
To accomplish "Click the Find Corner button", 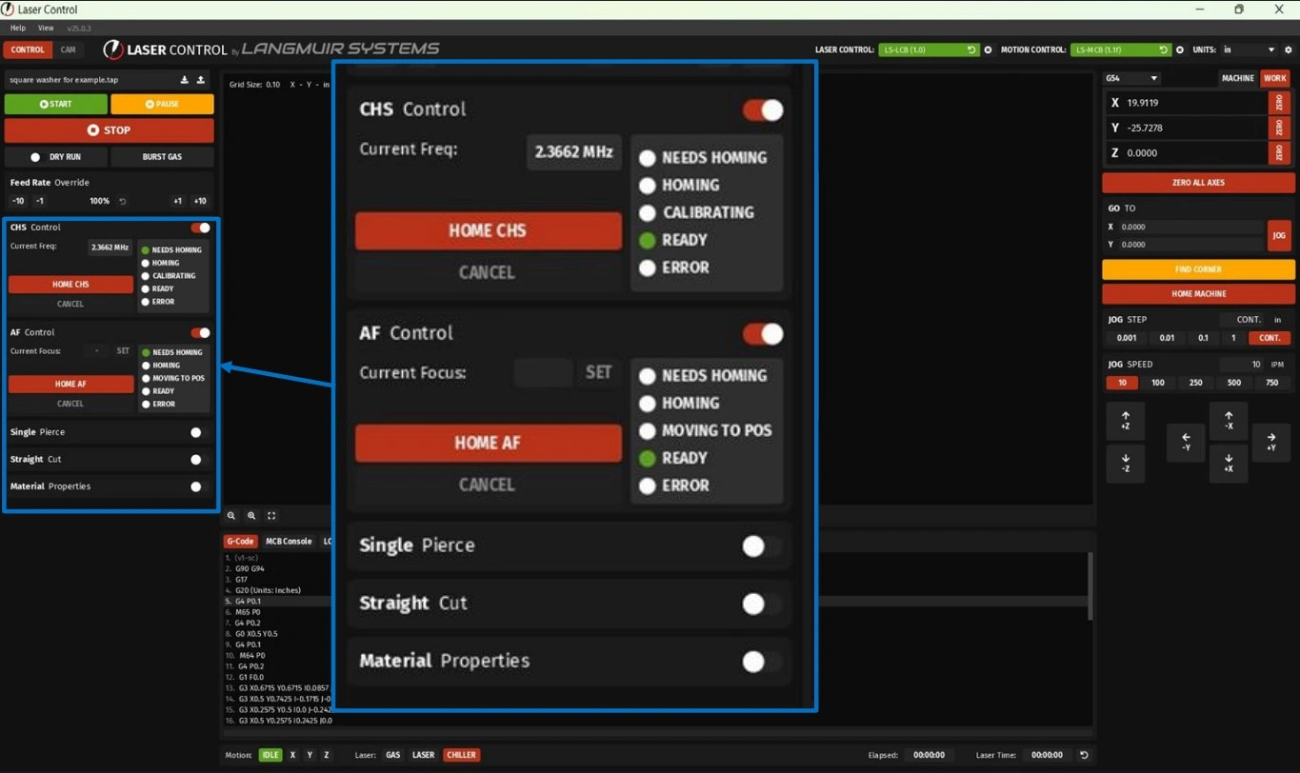I will click(x=1198, y=269).
